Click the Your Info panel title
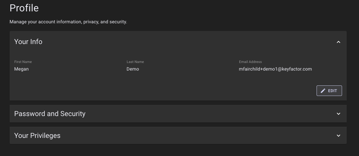 tap(28, 42)
